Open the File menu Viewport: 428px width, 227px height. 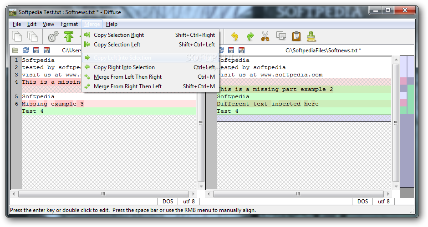pyautogui.click(x=17, y=24)
